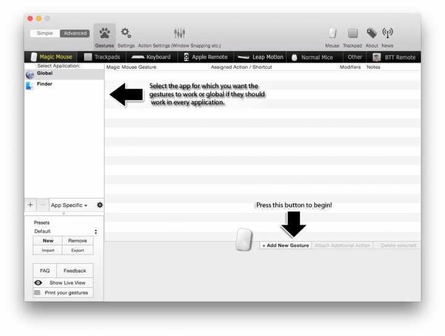The image size is (445, 336).
Task: Select the Leap Motion tab
Action: [x=260, y=57]
